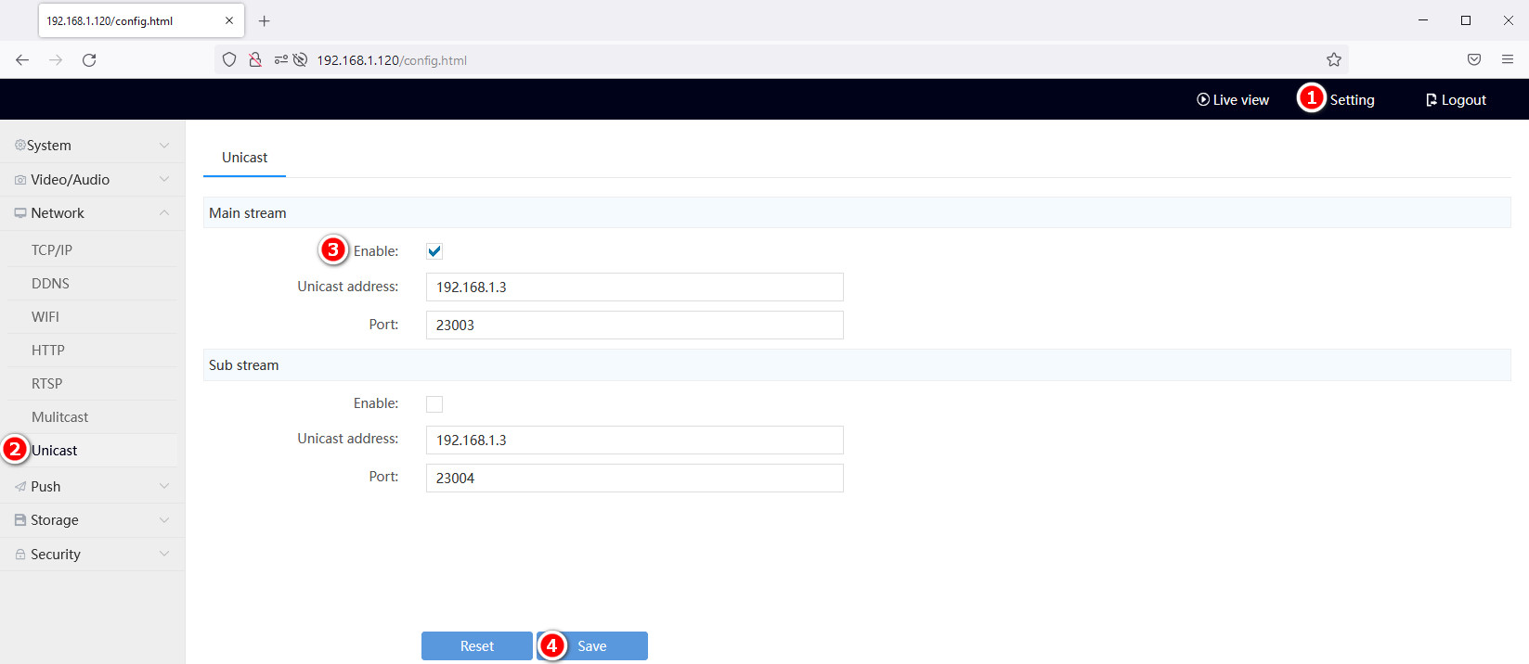Open Save to Pocket icon
The width and height of the screenshot is (1529, 664).
(1473, 59)
